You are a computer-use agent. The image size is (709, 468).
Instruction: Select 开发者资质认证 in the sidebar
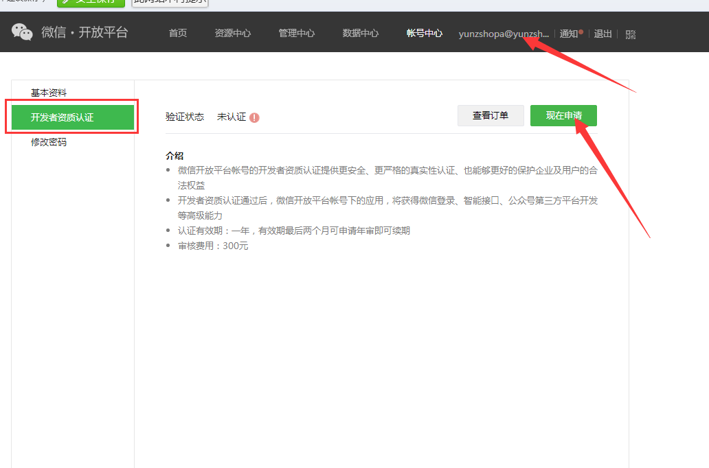(72, 117)
